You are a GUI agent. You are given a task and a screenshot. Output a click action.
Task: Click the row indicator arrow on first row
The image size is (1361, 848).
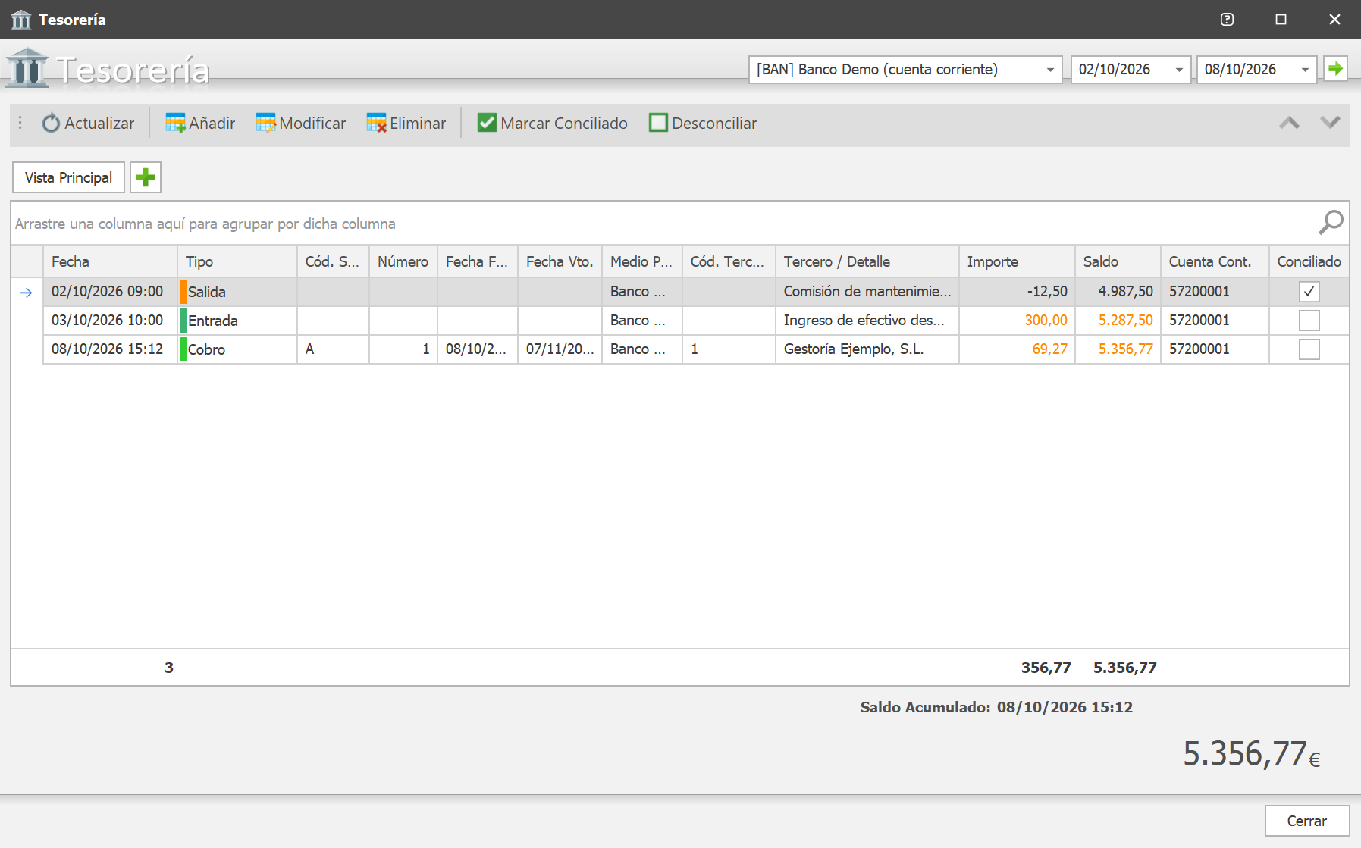point(27,293)
